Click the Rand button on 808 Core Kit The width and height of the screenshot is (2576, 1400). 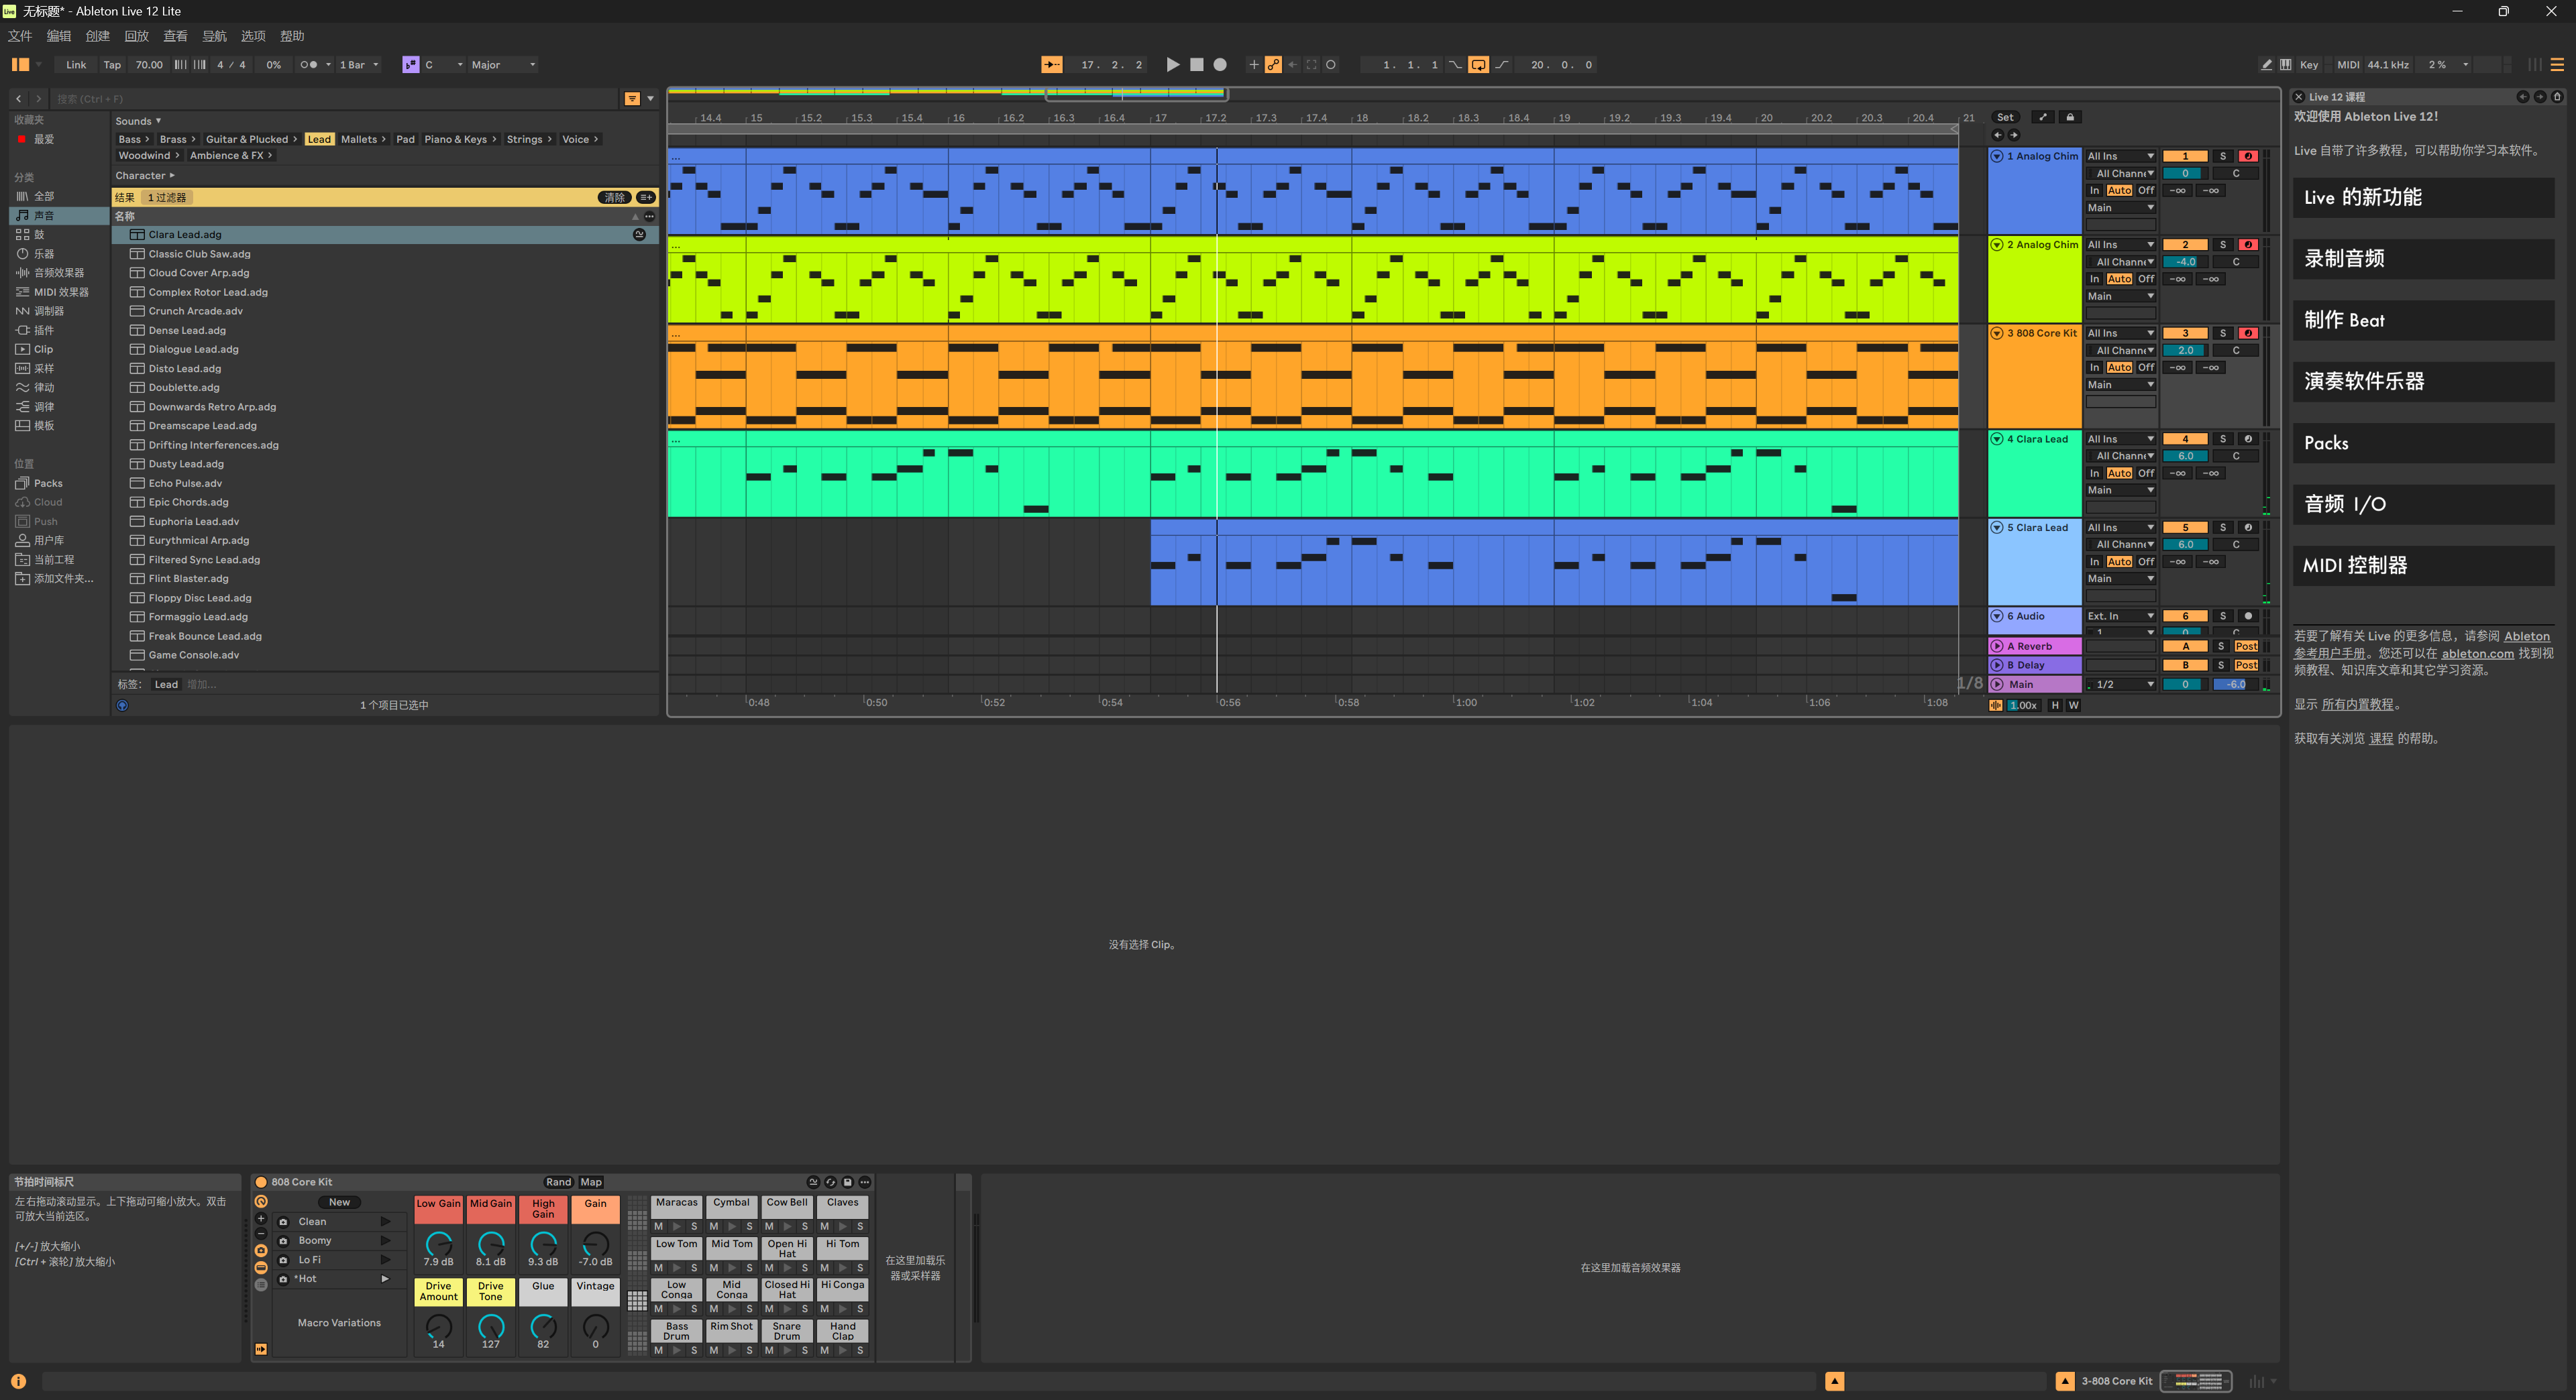[558, 1182]
